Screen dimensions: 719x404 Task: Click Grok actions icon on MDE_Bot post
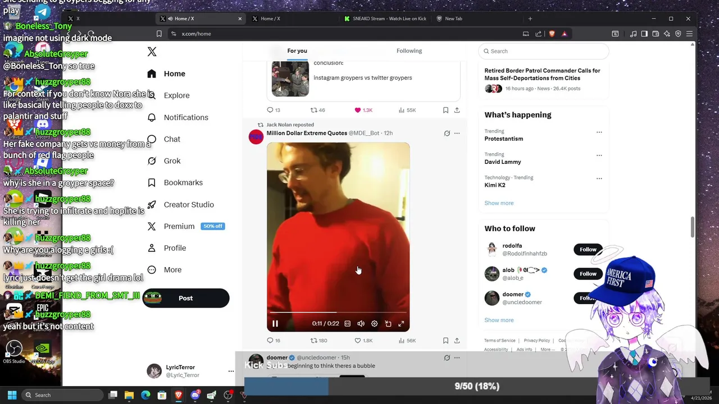pos(447,134)
